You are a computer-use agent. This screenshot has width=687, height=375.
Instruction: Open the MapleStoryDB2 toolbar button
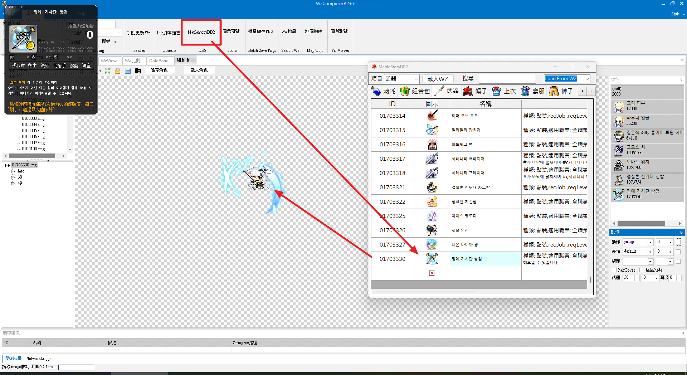(x=201, y=32)
